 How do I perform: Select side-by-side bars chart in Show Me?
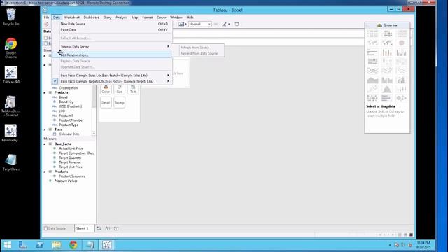pyautogui.click(x=401, y=52)
